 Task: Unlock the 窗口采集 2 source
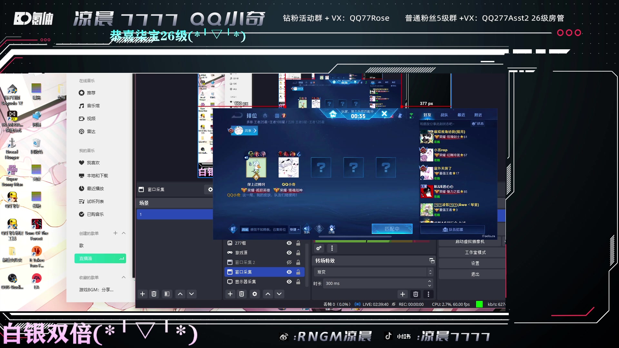(x=298, y=262)
